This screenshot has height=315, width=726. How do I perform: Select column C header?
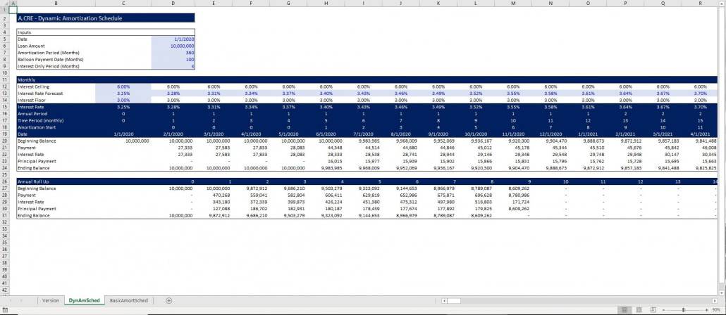(x=123, y=4)
